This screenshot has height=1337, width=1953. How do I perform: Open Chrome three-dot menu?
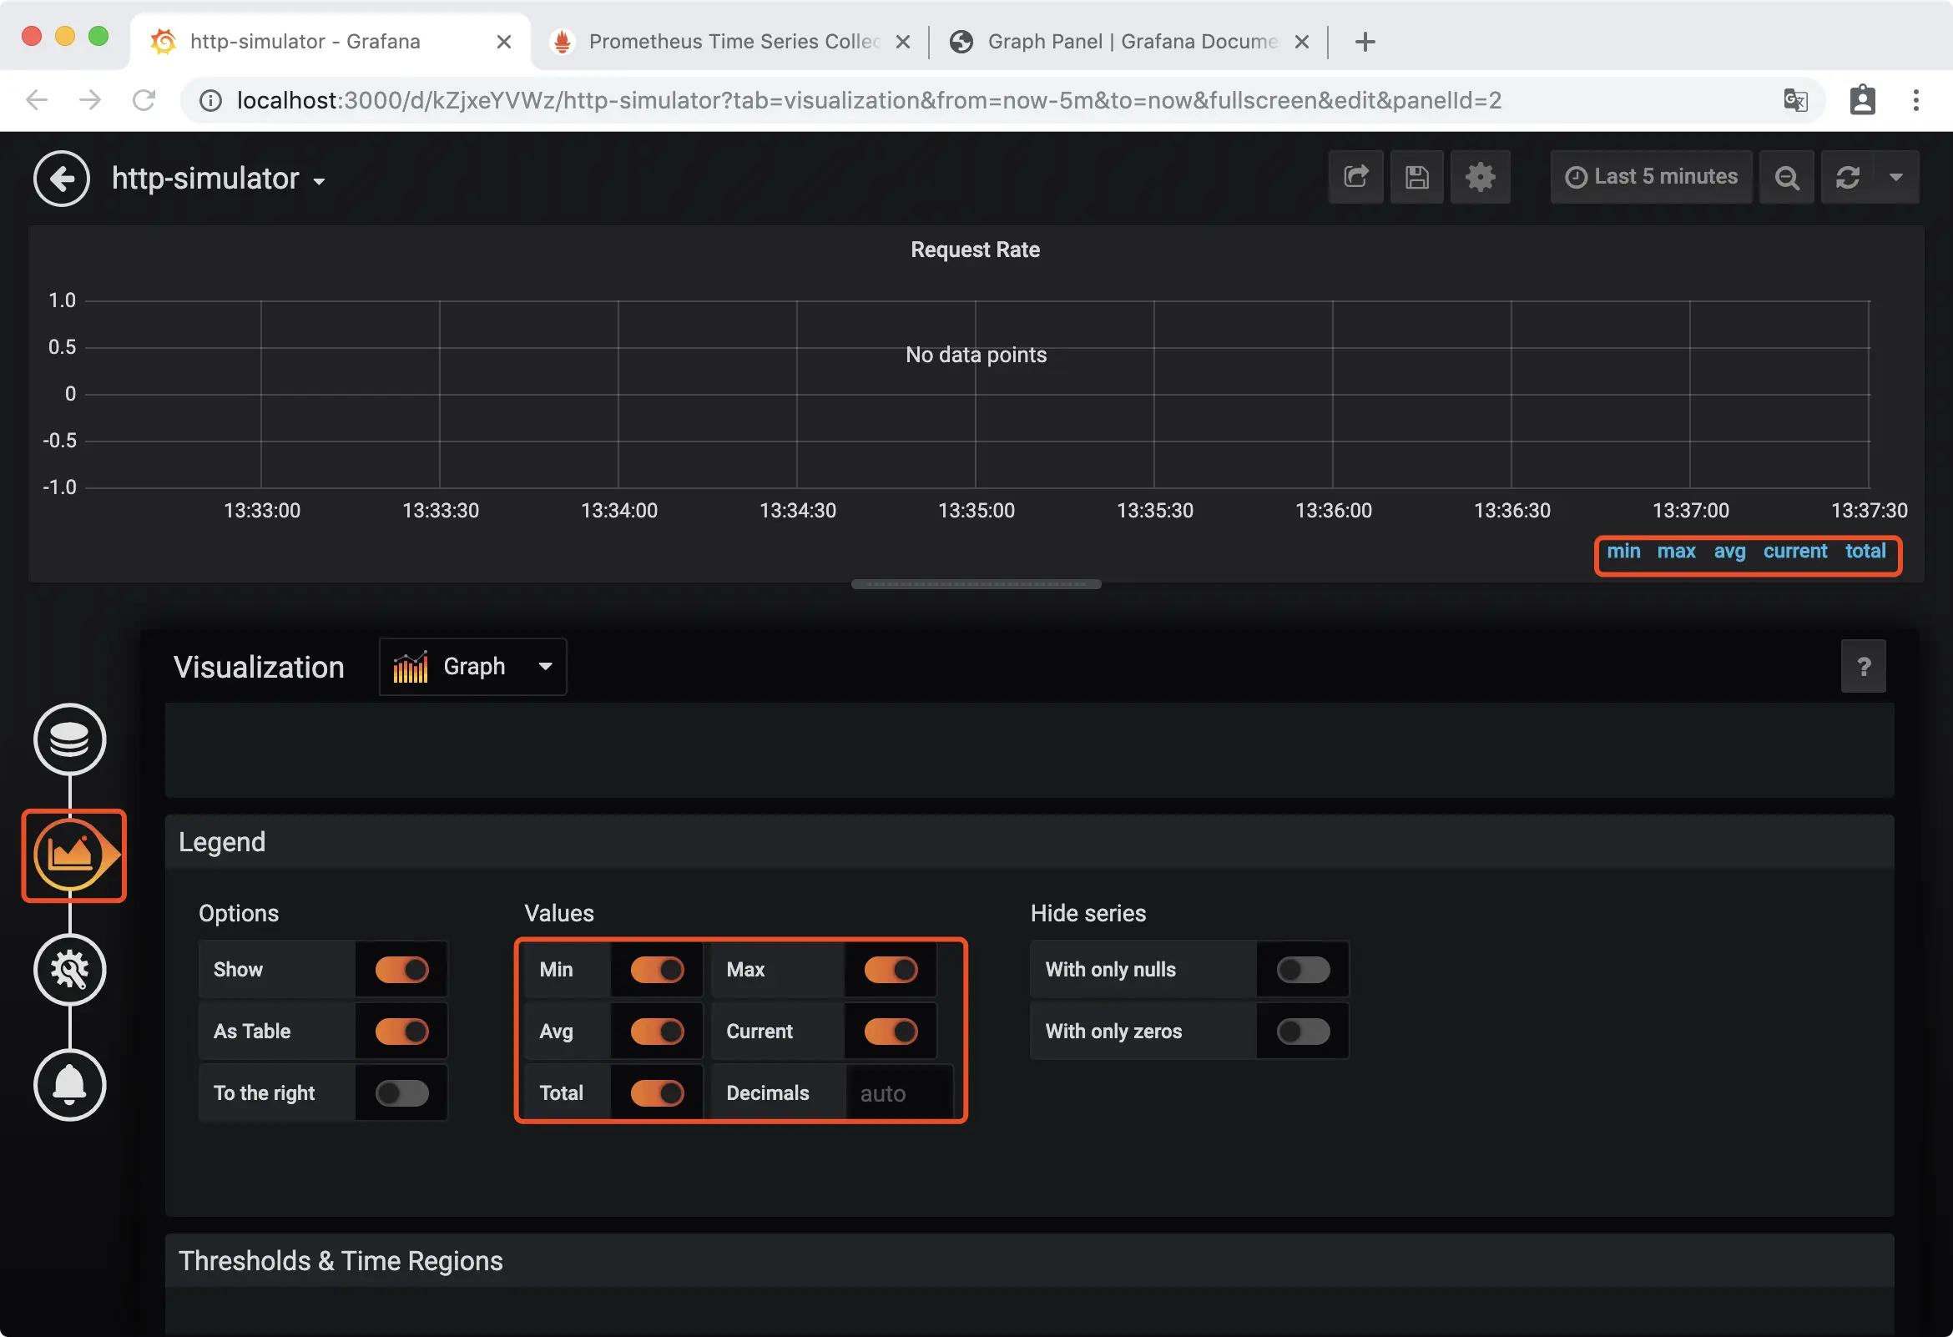pos(1916,100)
